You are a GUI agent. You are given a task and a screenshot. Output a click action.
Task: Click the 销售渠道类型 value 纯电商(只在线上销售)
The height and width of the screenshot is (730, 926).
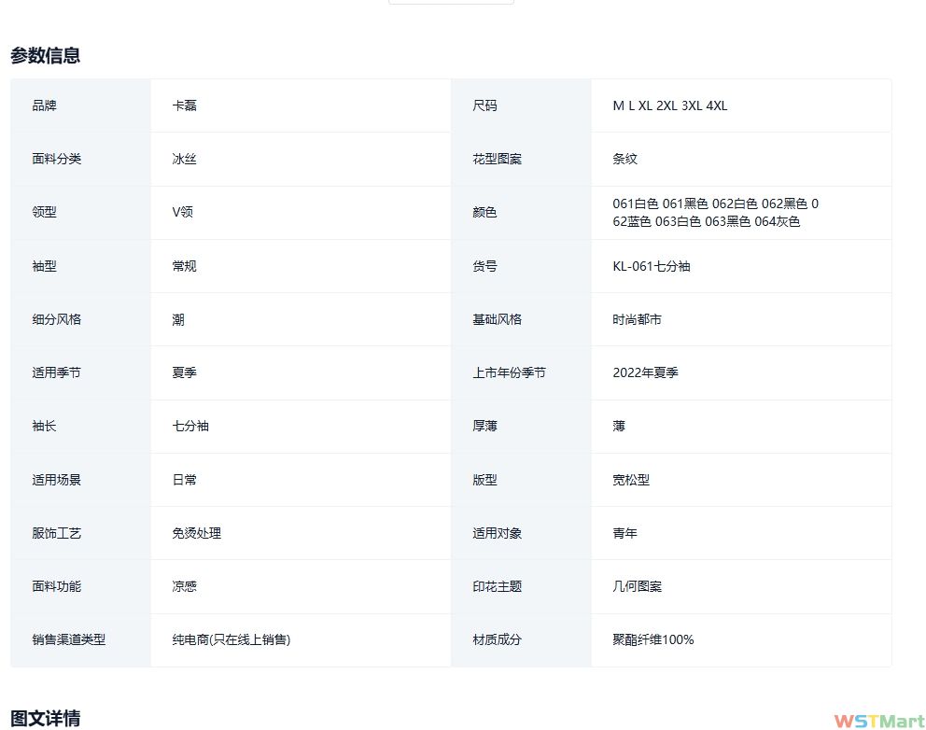click(231, 639)
